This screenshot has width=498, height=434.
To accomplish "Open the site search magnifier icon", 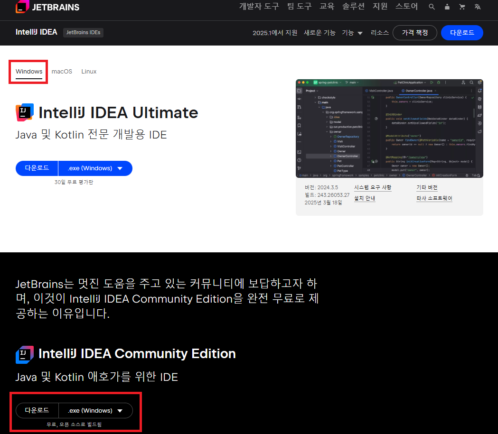I will coord(432,7).
